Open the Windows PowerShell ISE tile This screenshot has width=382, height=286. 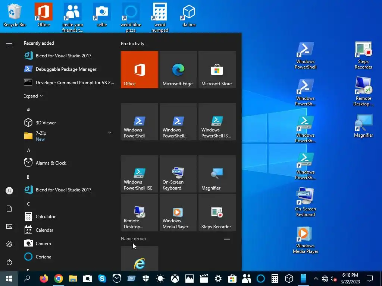tap(140, 174)
